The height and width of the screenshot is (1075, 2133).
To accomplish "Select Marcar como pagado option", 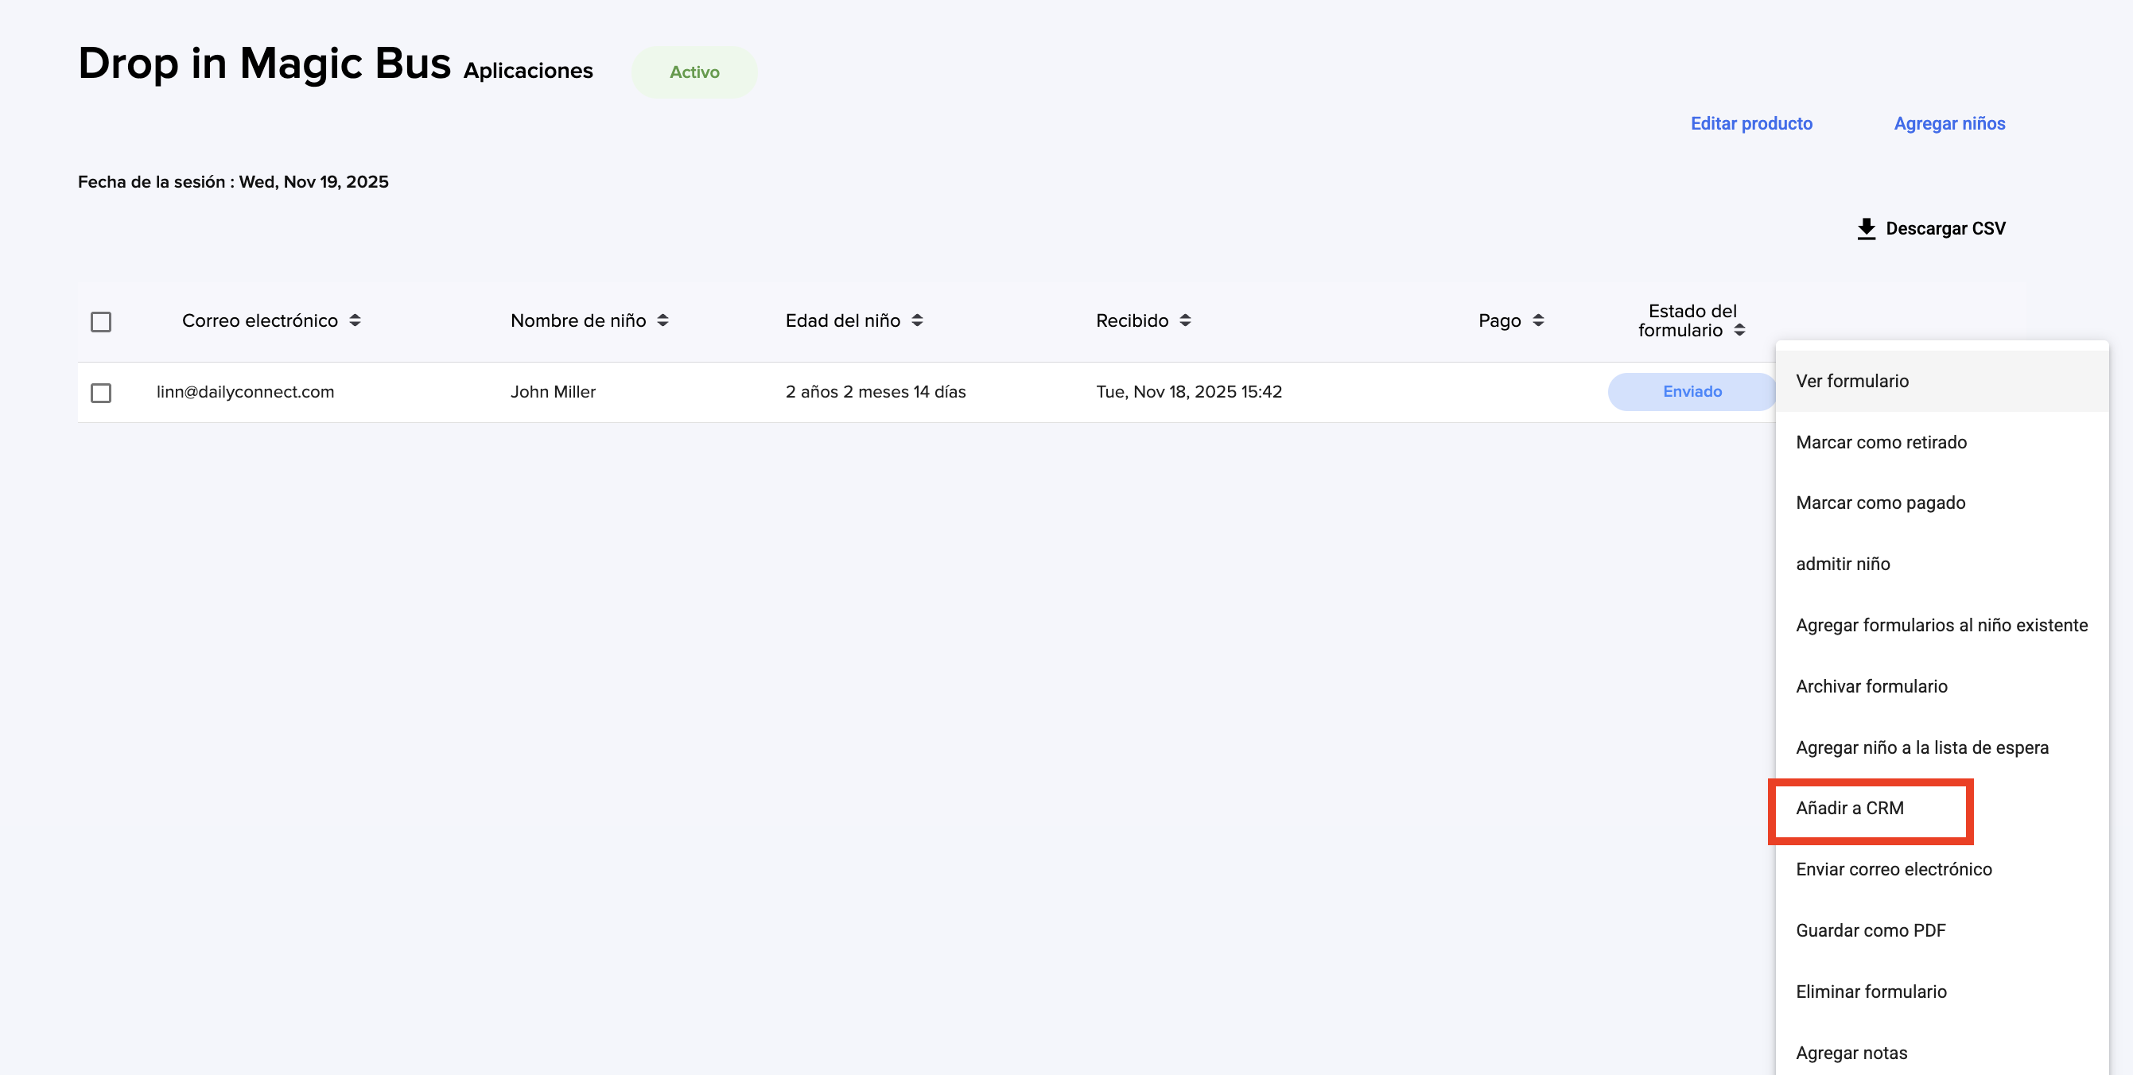I will pyautogui.click(x=1879, y=503).
